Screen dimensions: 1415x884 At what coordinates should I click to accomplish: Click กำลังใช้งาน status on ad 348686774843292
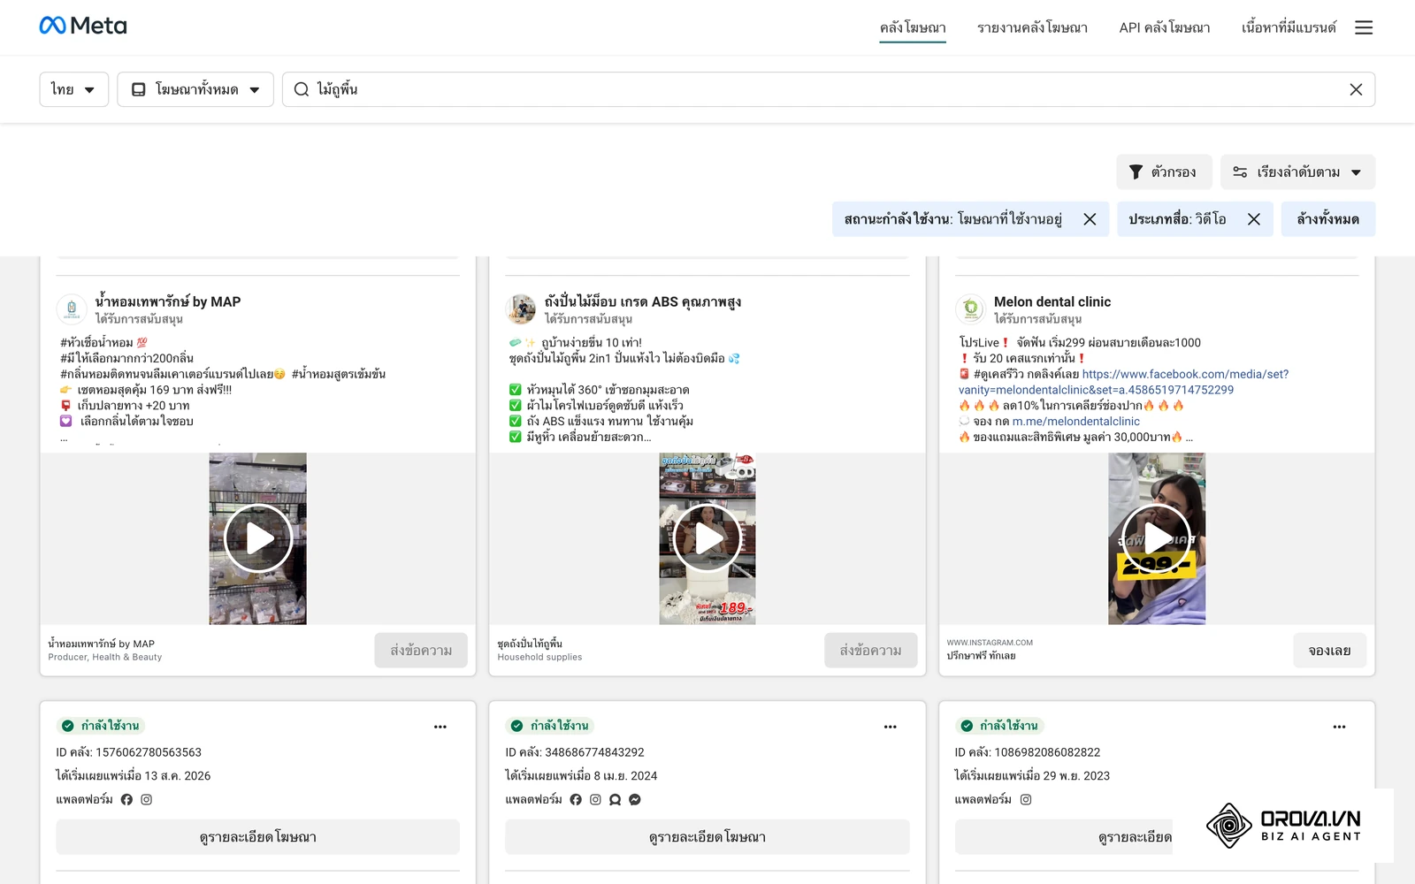click(x=550, y=726)
